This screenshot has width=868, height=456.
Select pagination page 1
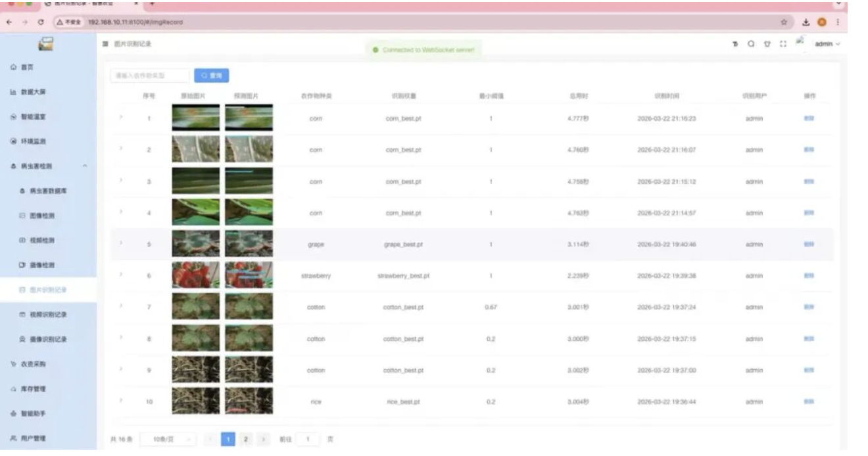click(228, 438)
